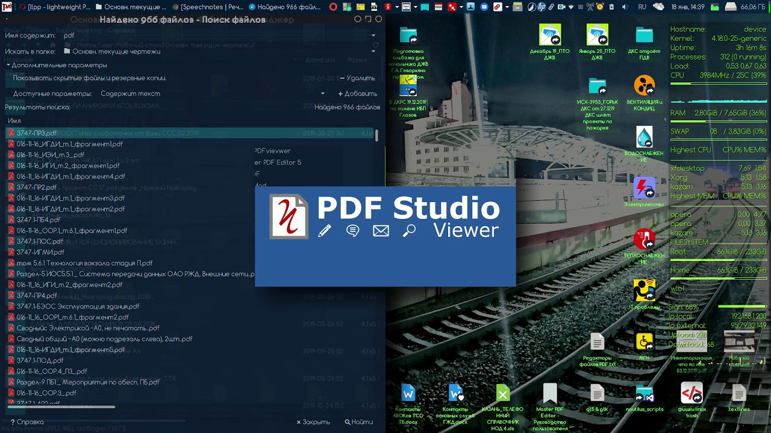This screenshot has width=771, height=433.
Task: Open the Январь 20_ПТО ДЖВ desktop shortcut
Action: (x=597, y=35)
